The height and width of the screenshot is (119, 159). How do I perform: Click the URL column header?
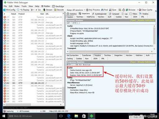(x=47, y=14)
